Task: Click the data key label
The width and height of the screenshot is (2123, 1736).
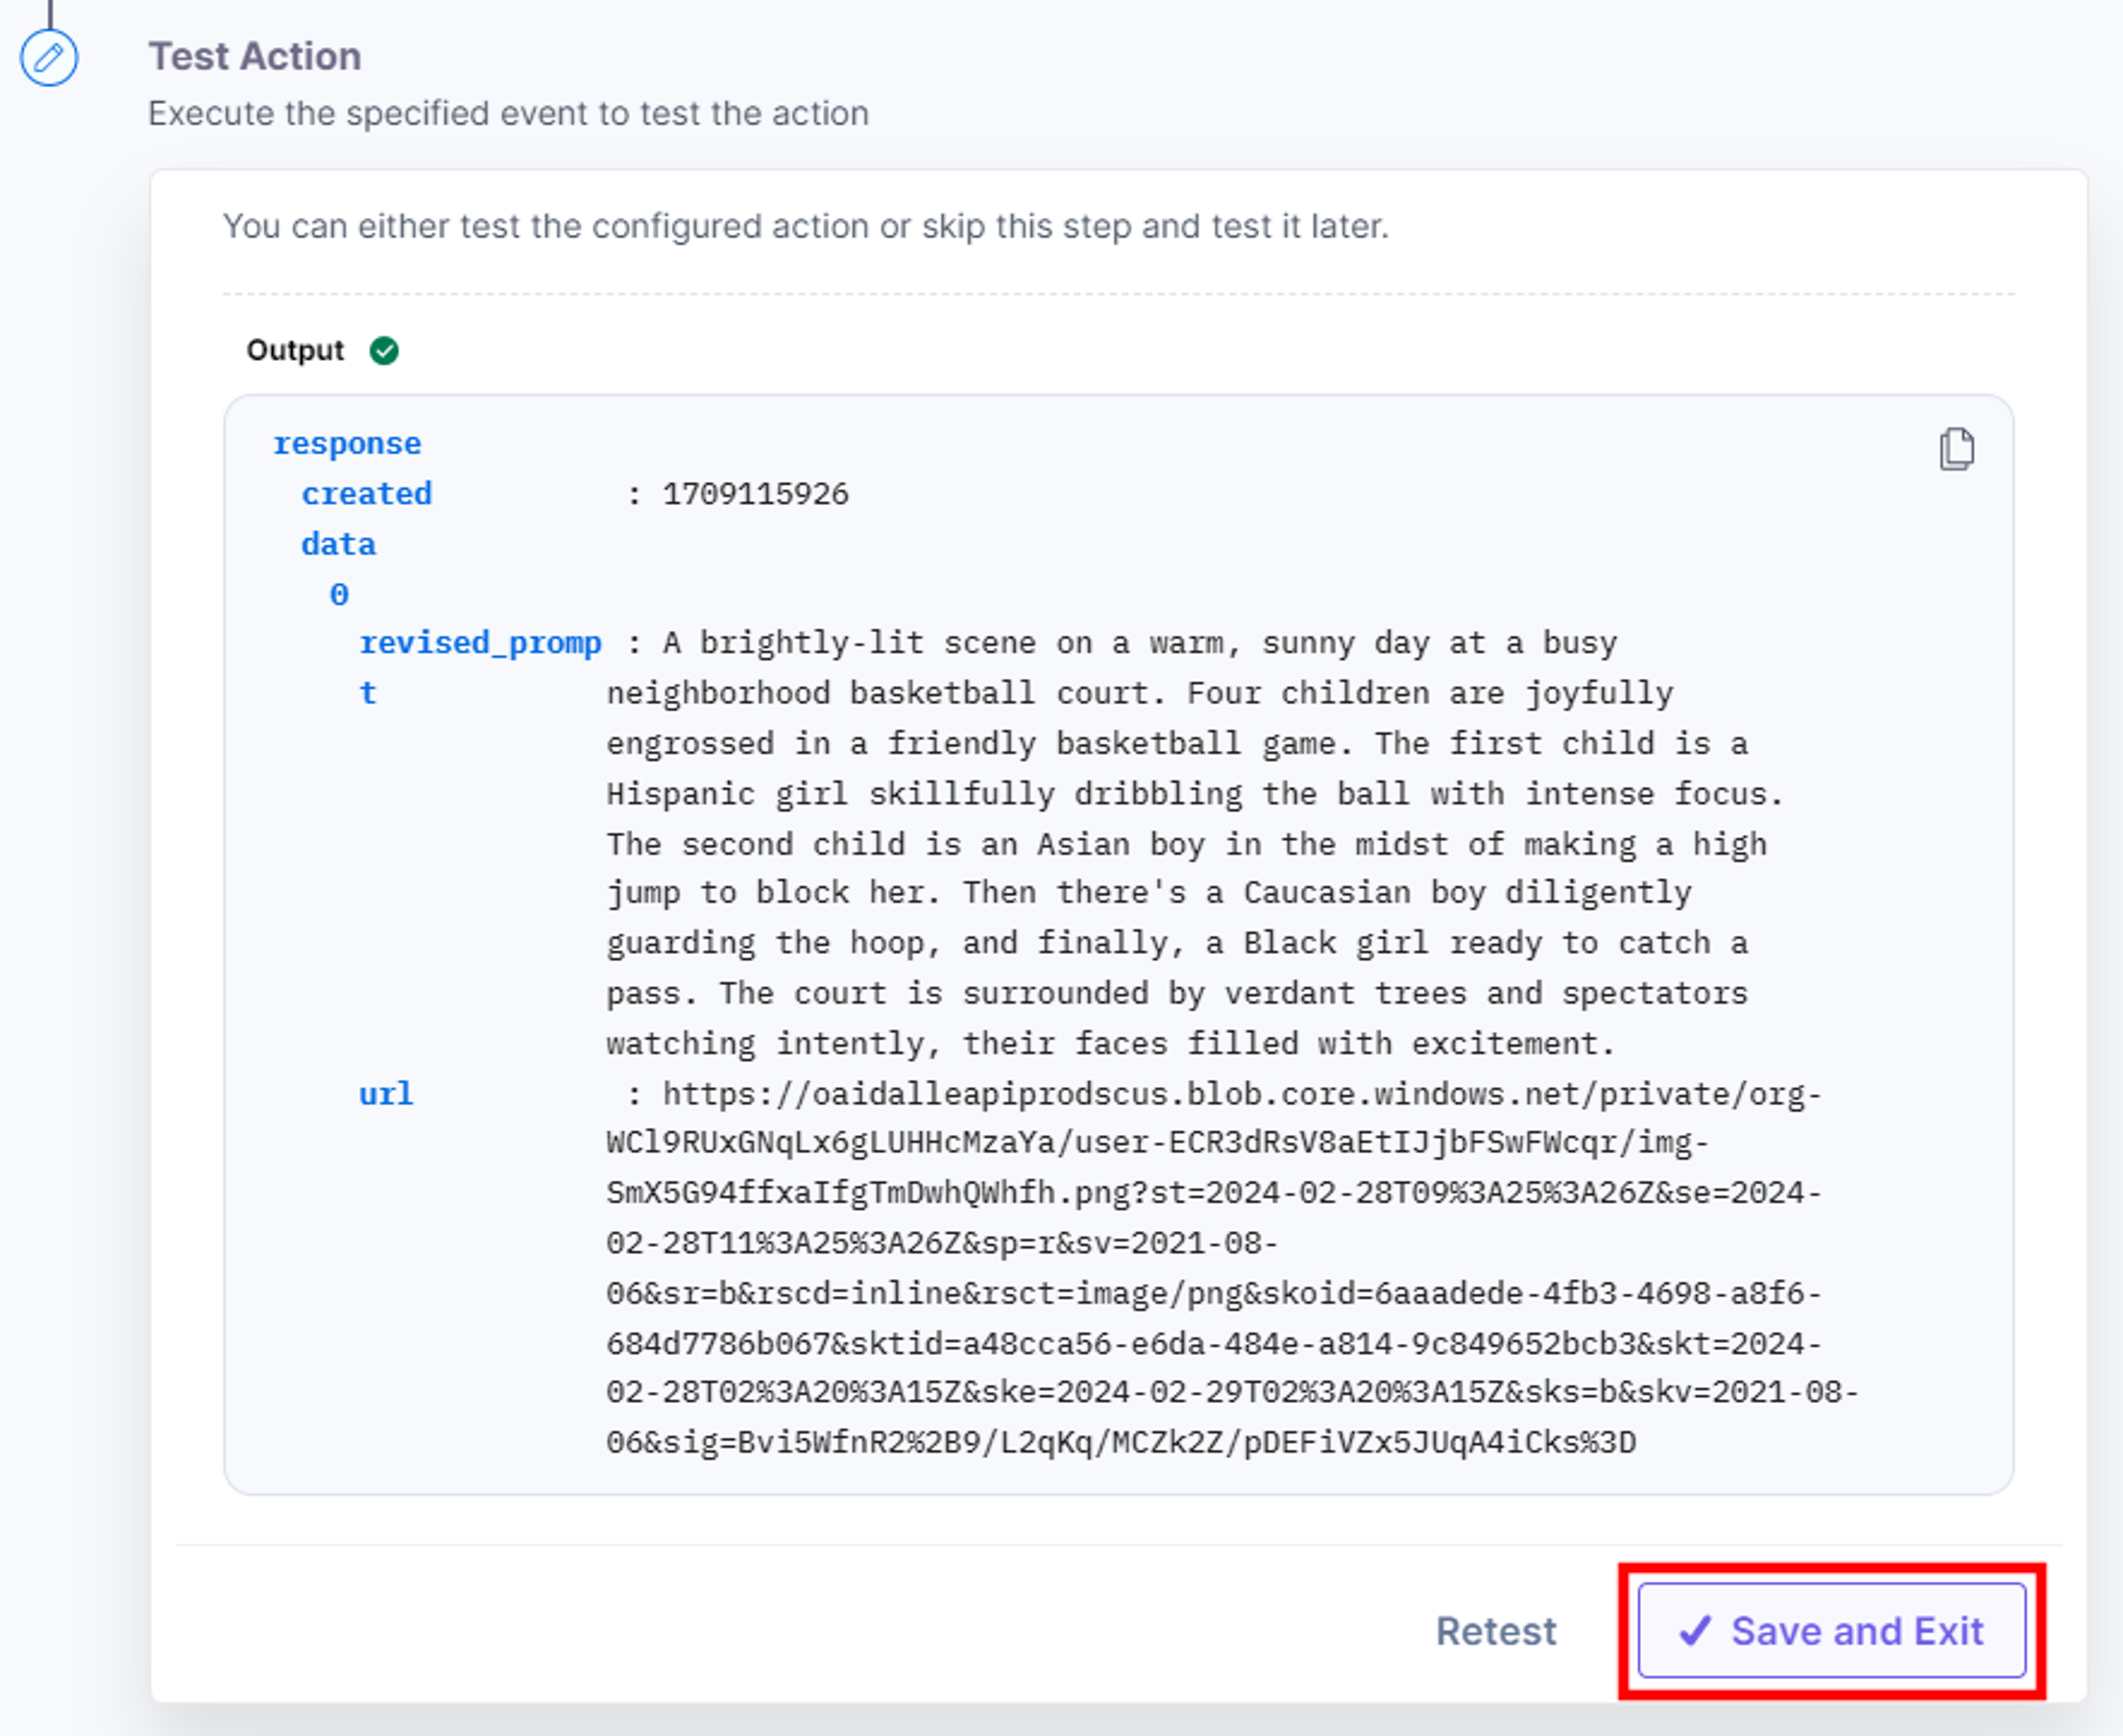Action: tap(338, 544)
